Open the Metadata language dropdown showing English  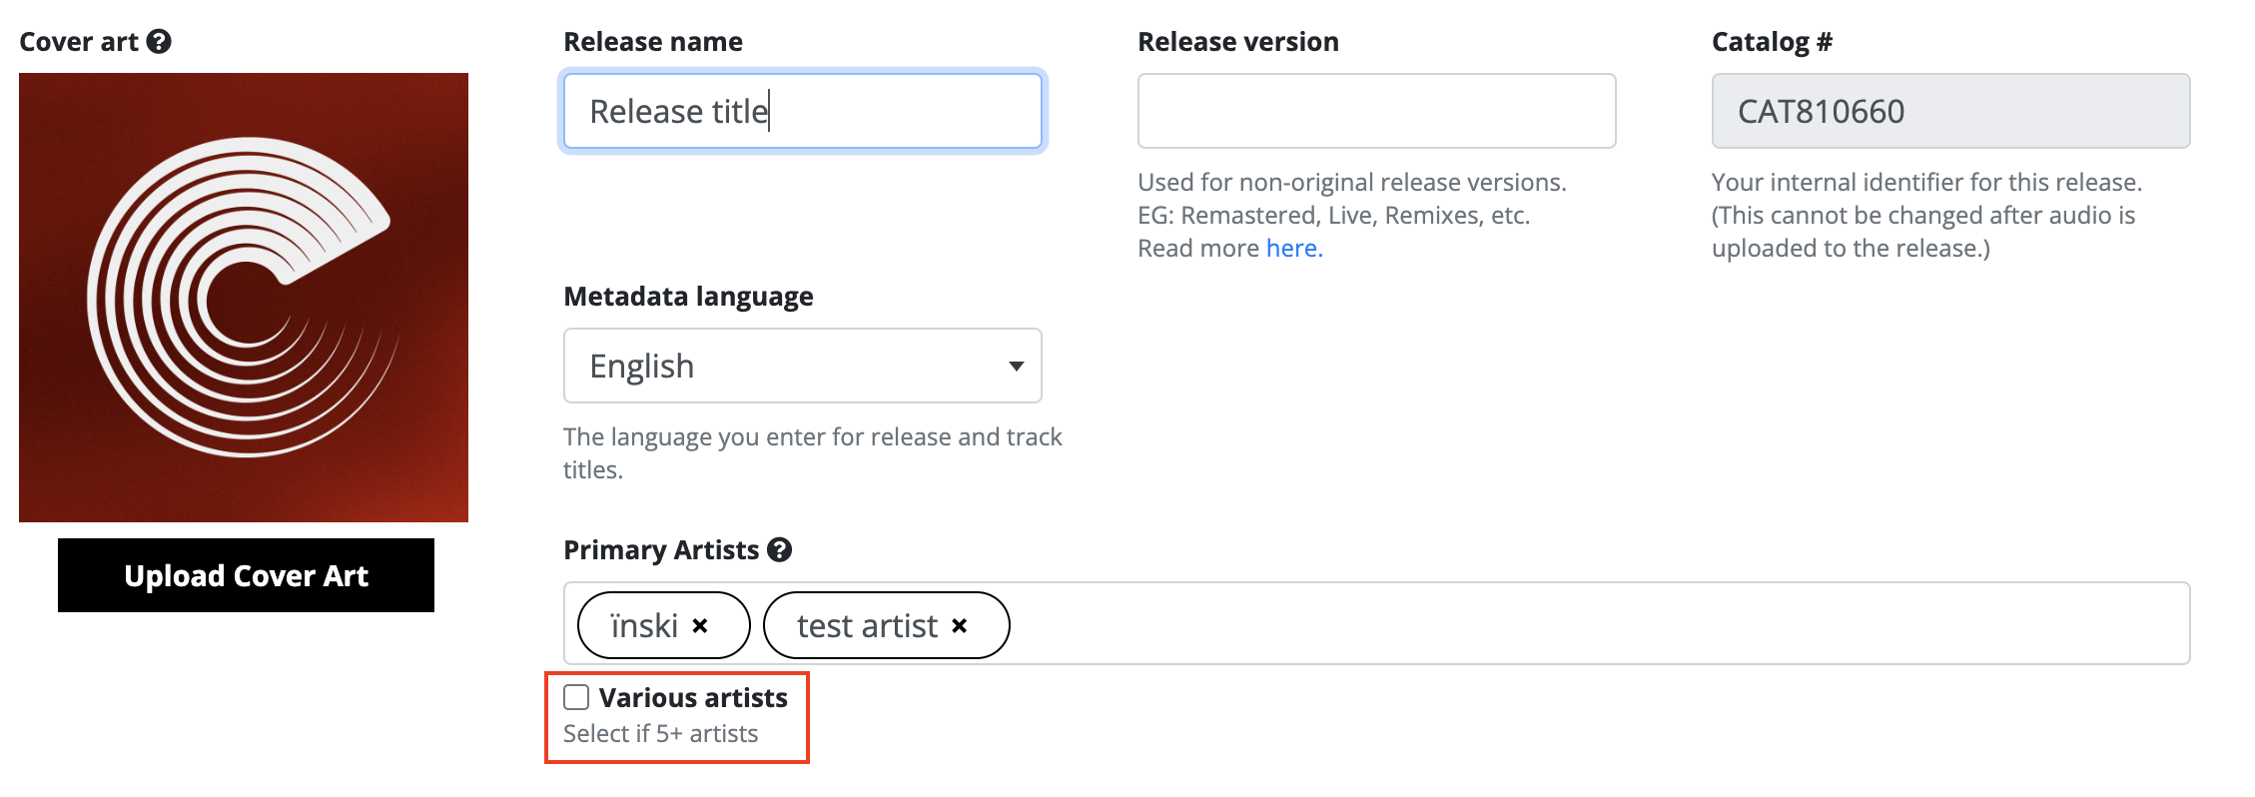click(803, 366)
